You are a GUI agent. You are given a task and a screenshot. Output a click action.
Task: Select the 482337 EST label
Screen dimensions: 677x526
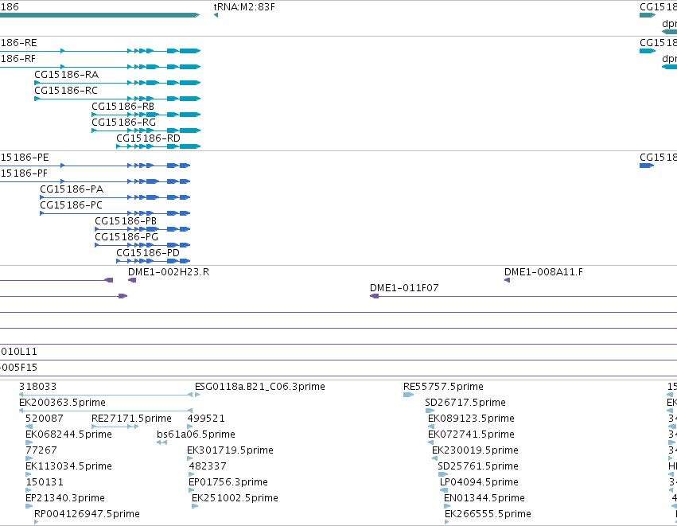[x=208, y=466]
